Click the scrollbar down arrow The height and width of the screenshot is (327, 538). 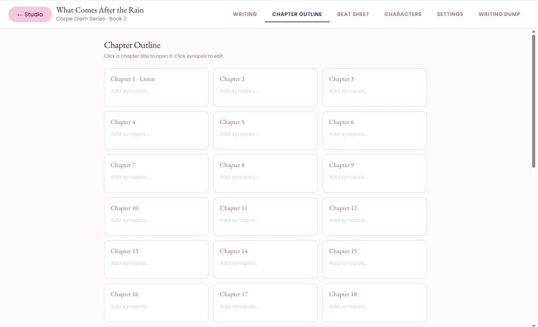pyautogui.click(x=533, y=325)
